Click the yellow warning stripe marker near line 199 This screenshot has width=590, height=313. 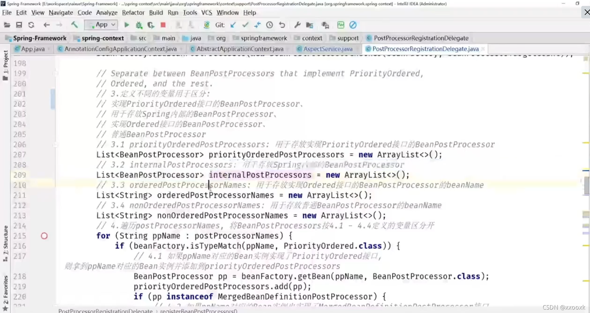pyautogui.click(x=586, y=73)
